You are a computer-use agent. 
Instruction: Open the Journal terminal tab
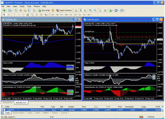click(64, 113)
